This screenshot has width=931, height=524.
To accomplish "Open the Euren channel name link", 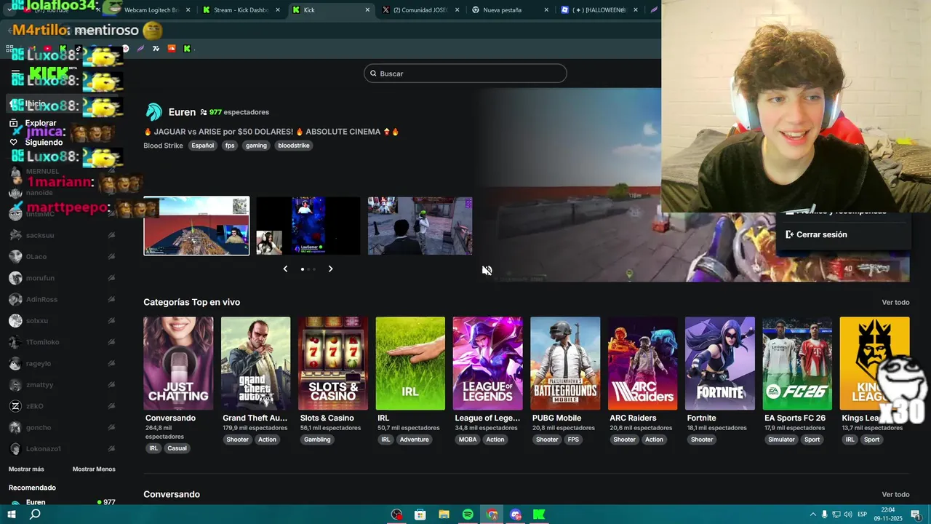I will 182,112.
